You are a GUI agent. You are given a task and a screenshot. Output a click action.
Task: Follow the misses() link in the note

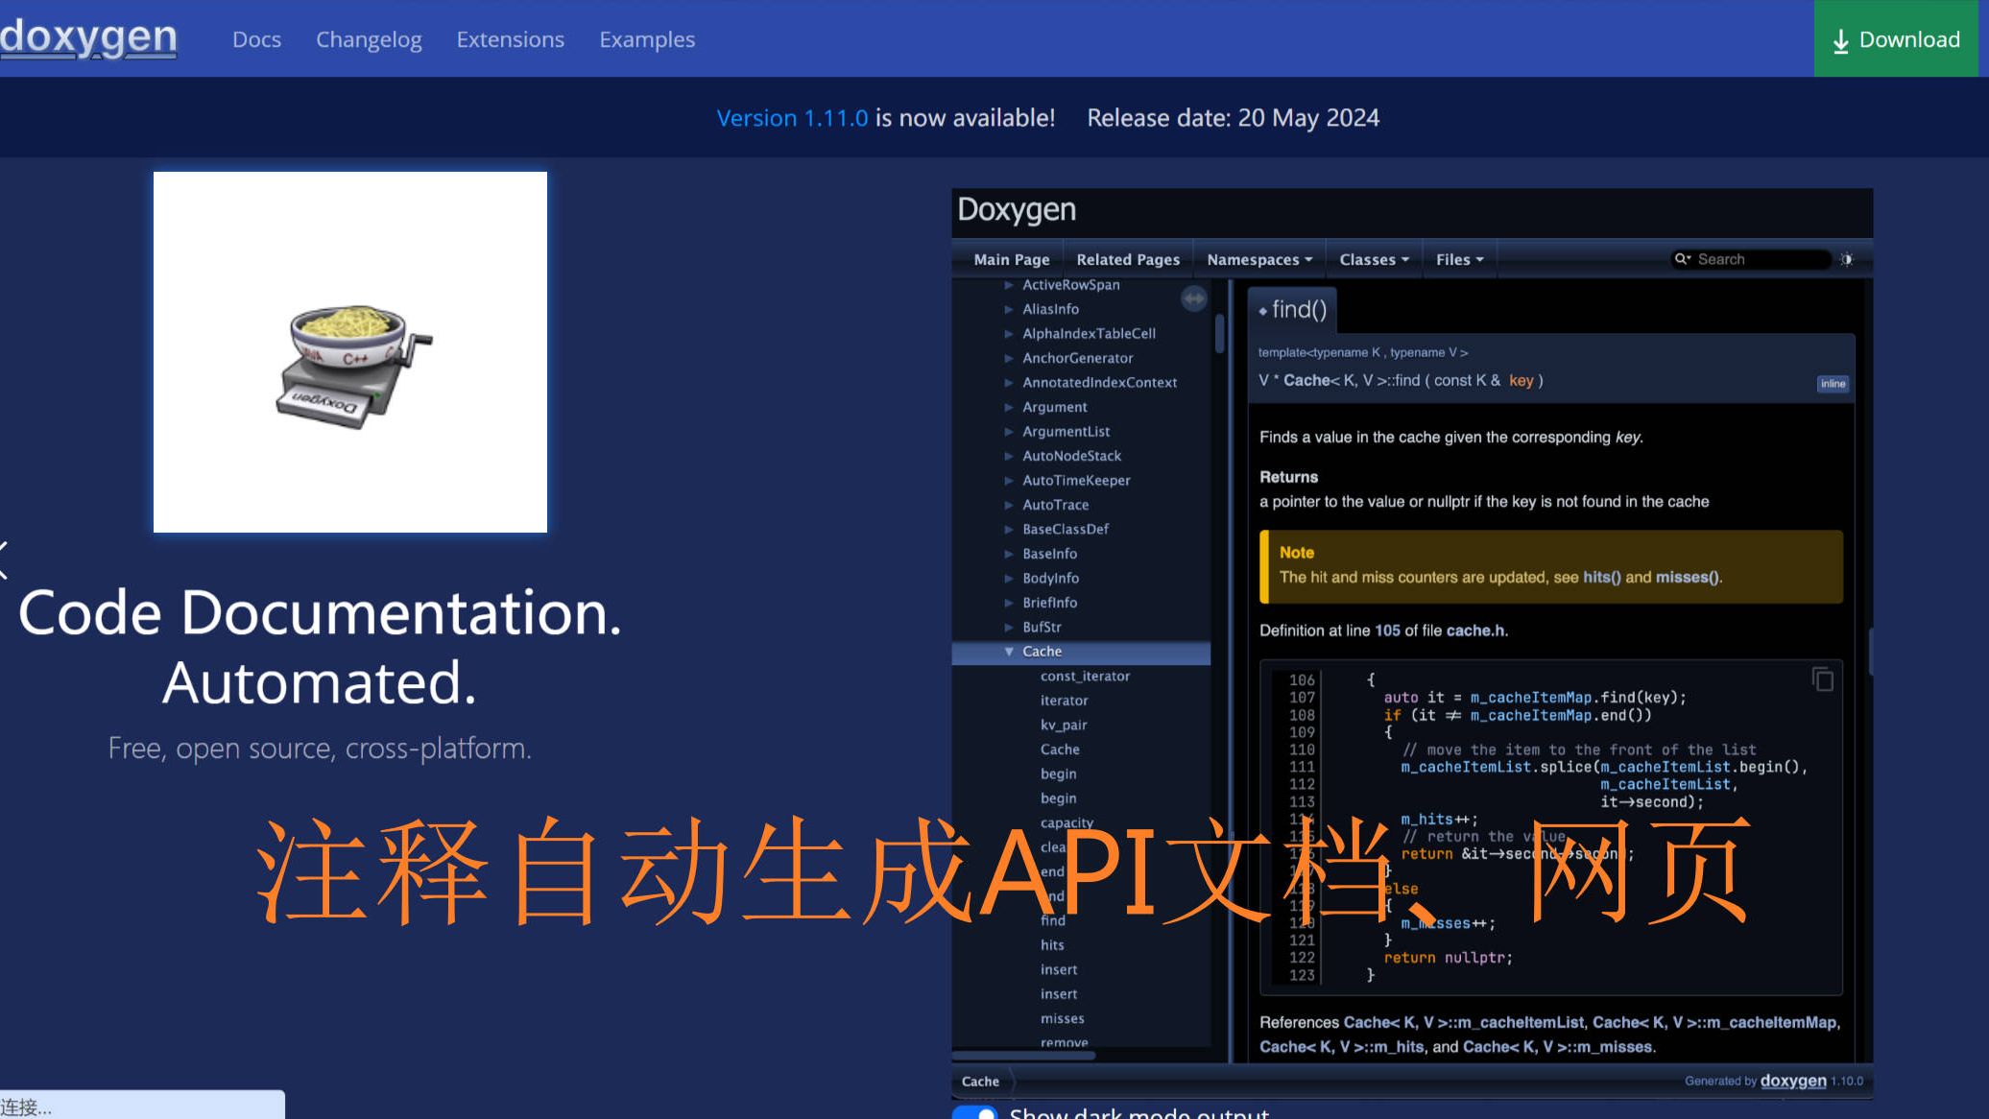pos(1687,577)
